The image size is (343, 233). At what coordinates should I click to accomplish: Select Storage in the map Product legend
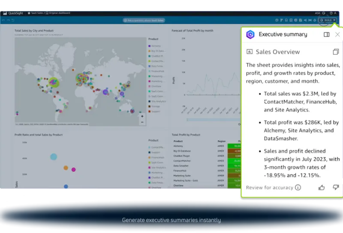coord(154,107)
